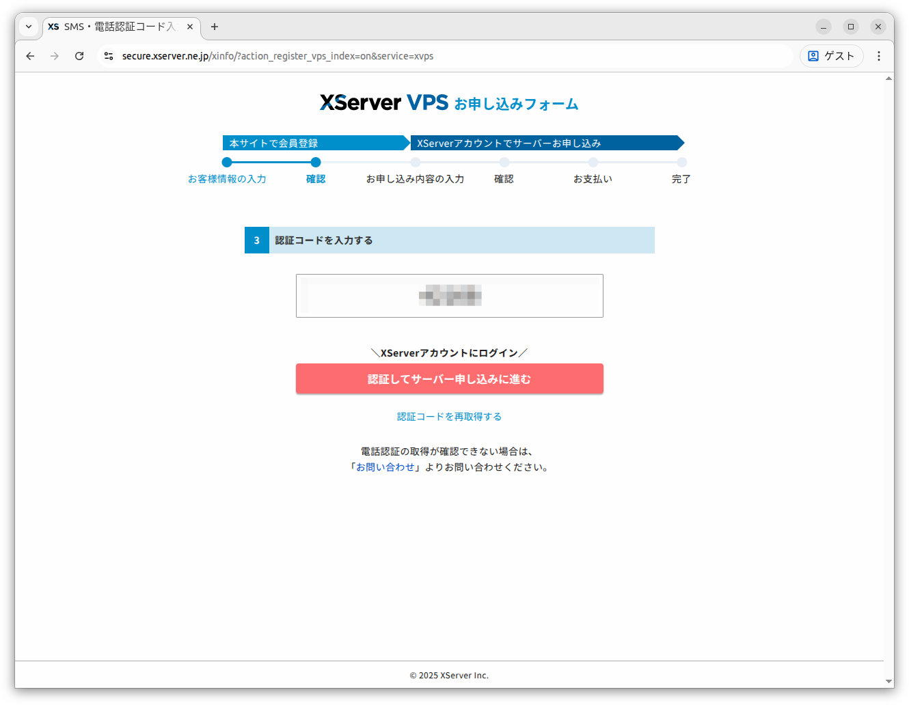The width and height of the screenshot is (909, 705).
Task: Click inside the browser address bar
Action: pyautogui.click(x=342, y=56)
